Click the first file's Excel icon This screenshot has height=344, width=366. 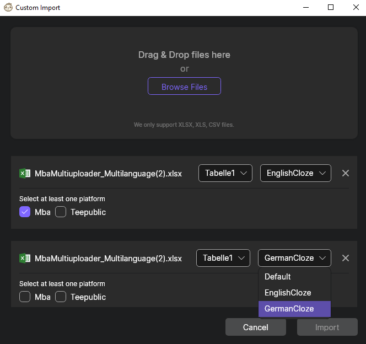25,173
